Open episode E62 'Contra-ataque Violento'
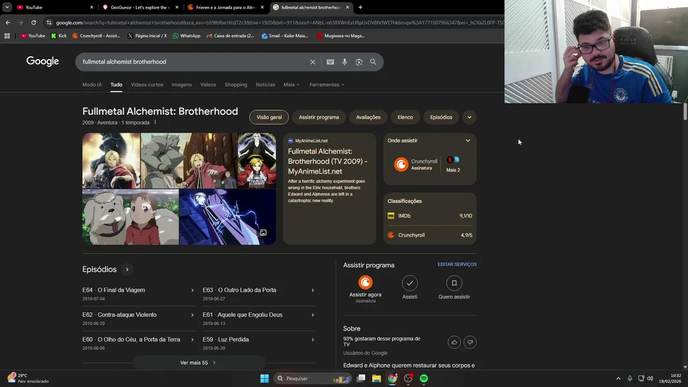This screenshot has width=688, height=387. point(138,318)
